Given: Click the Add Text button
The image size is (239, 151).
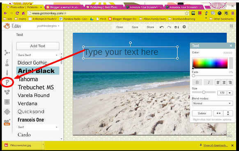Looking at the screenshot, I should click(x=38, y=46).
